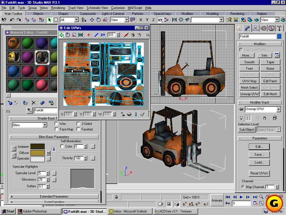The width and height of the screenshot is (286, 215).
Task: Select the Scale tool in main toolbar
Action: 105,20
